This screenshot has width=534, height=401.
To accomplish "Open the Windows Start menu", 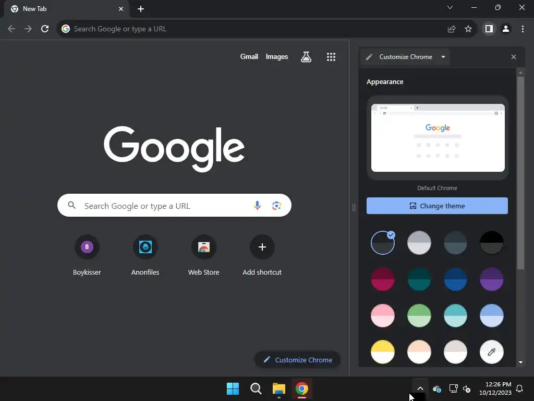I will click(x=233, y=388).
